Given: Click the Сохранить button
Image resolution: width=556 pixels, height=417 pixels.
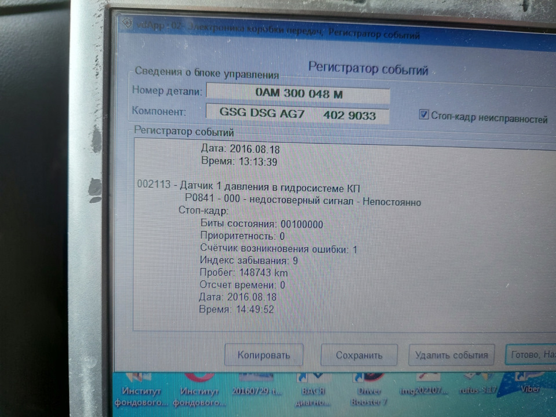Looking at the screenshot, I should pyautogui.click(x=359, y=355).
